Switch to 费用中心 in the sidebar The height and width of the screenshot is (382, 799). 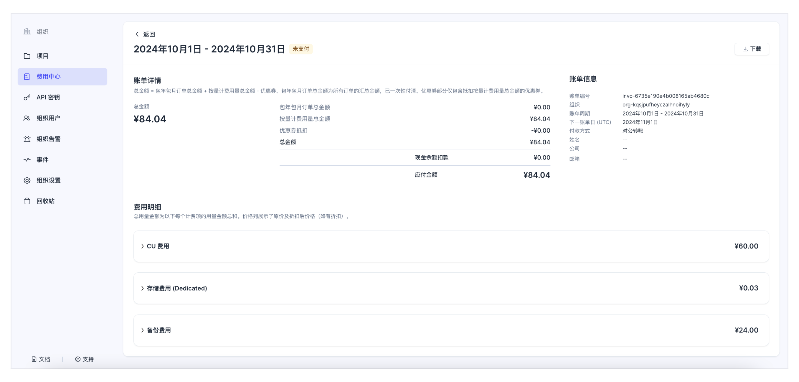pos(48,76)
